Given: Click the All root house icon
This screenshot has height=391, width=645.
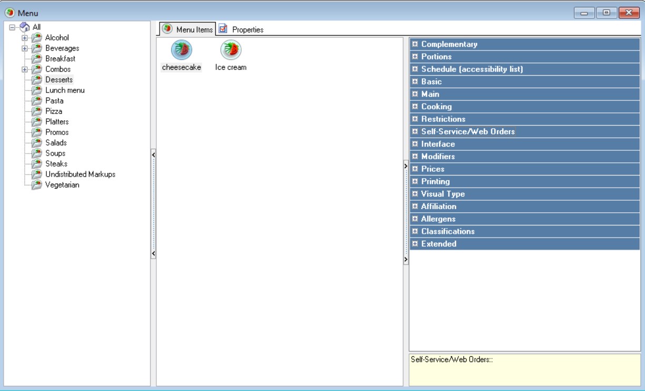Looking at the screenshot, I should [x=24, y=27].
